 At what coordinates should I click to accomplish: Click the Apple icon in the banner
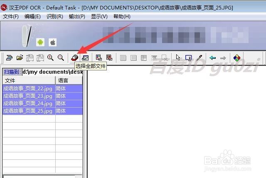pos(53,42)
